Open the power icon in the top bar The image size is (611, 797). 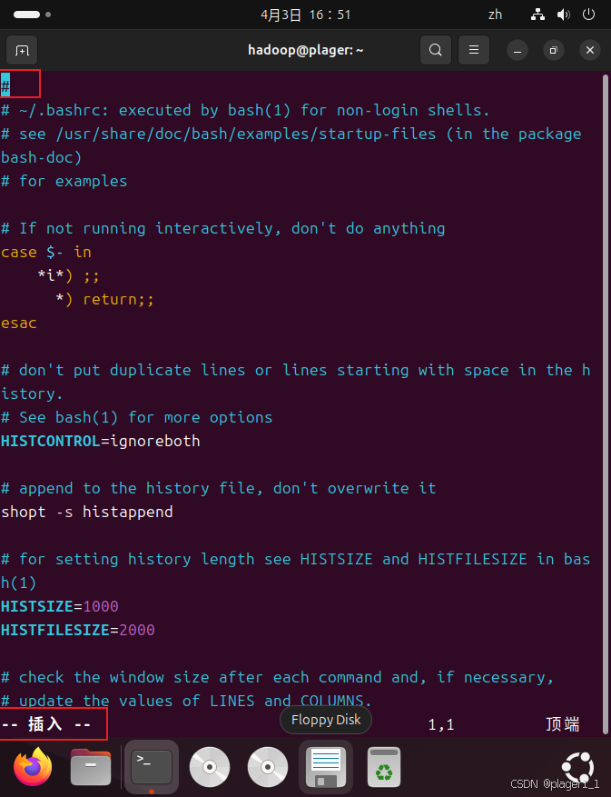click(587, 15)
